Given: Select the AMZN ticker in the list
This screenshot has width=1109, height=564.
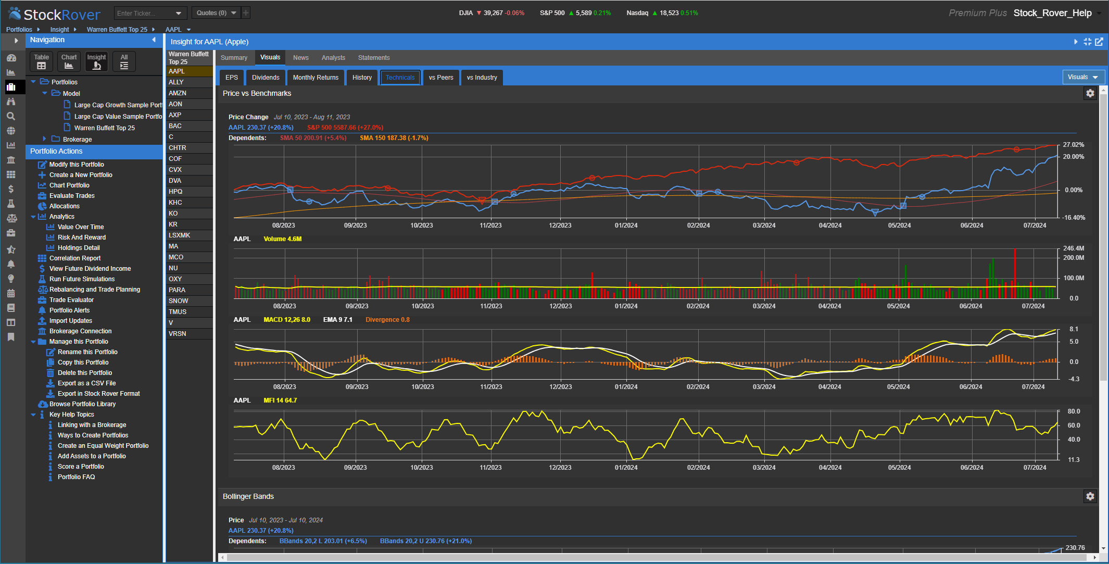Looking at the screenshot, I should [189, 93].
